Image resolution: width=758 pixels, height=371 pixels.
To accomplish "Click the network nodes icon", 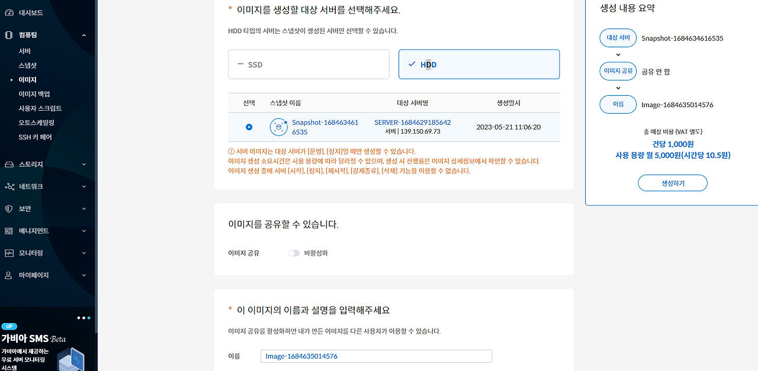I will pos(9,186).
